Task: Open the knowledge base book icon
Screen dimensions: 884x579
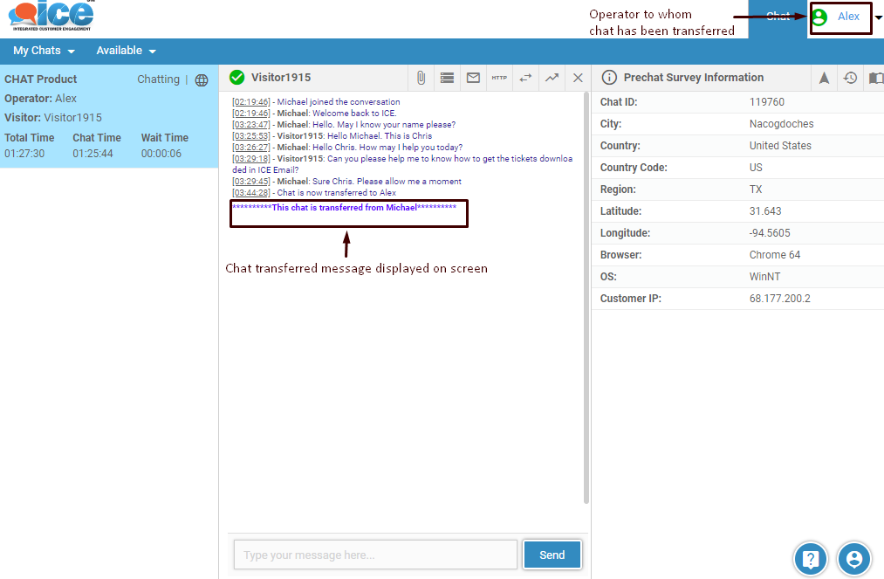Action: point(875,78)
